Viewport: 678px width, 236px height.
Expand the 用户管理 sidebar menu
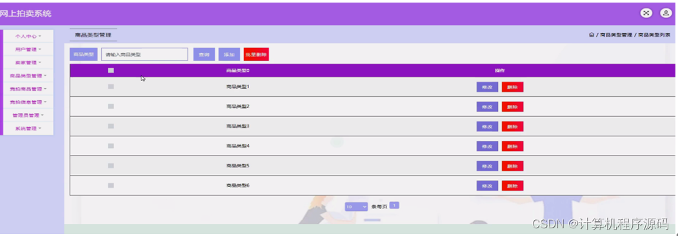tap(28, 50)
